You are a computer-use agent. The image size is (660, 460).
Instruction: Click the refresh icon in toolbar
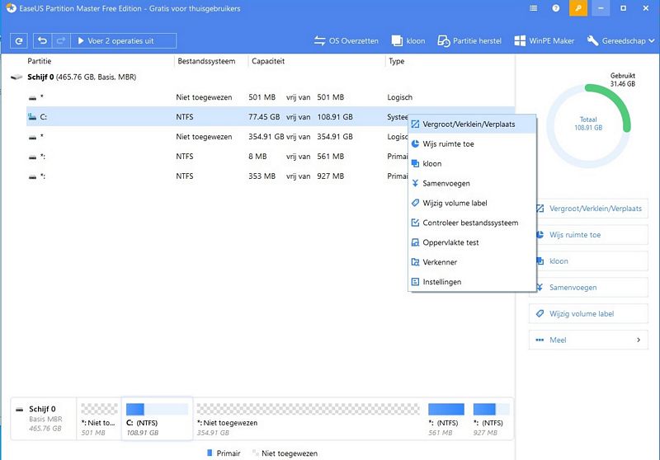(19, 40)
